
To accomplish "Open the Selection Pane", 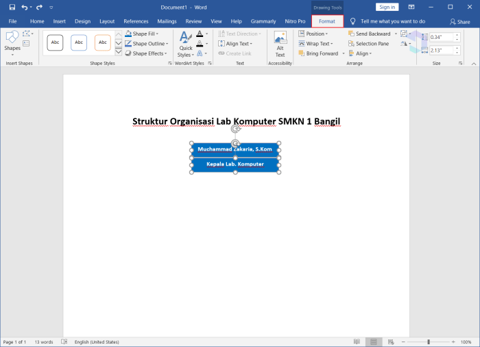I will (x=369, y=44).
